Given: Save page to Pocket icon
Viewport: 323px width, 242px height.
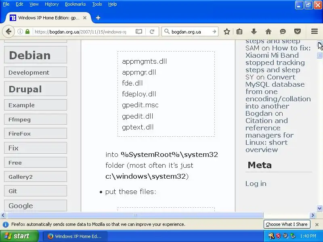Looking at the screenshot, I should coord(298,31).
